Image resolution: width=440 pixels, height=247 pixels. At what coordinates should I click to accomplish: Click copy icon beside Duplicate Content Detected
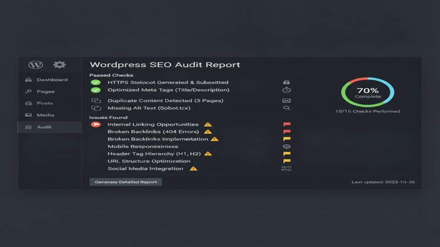point(96,100)
